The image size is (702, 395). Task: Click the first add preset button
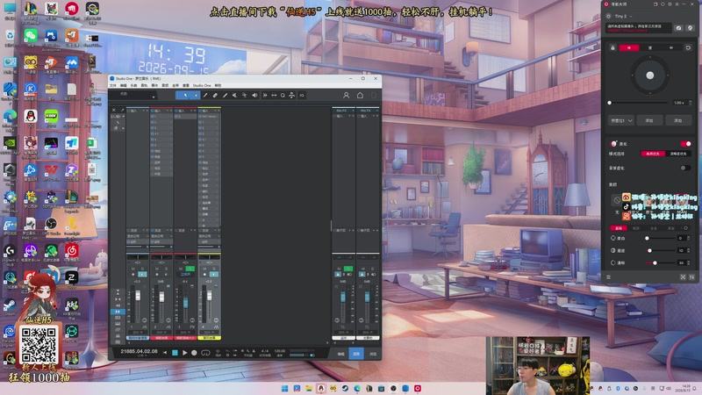[649, 120]
